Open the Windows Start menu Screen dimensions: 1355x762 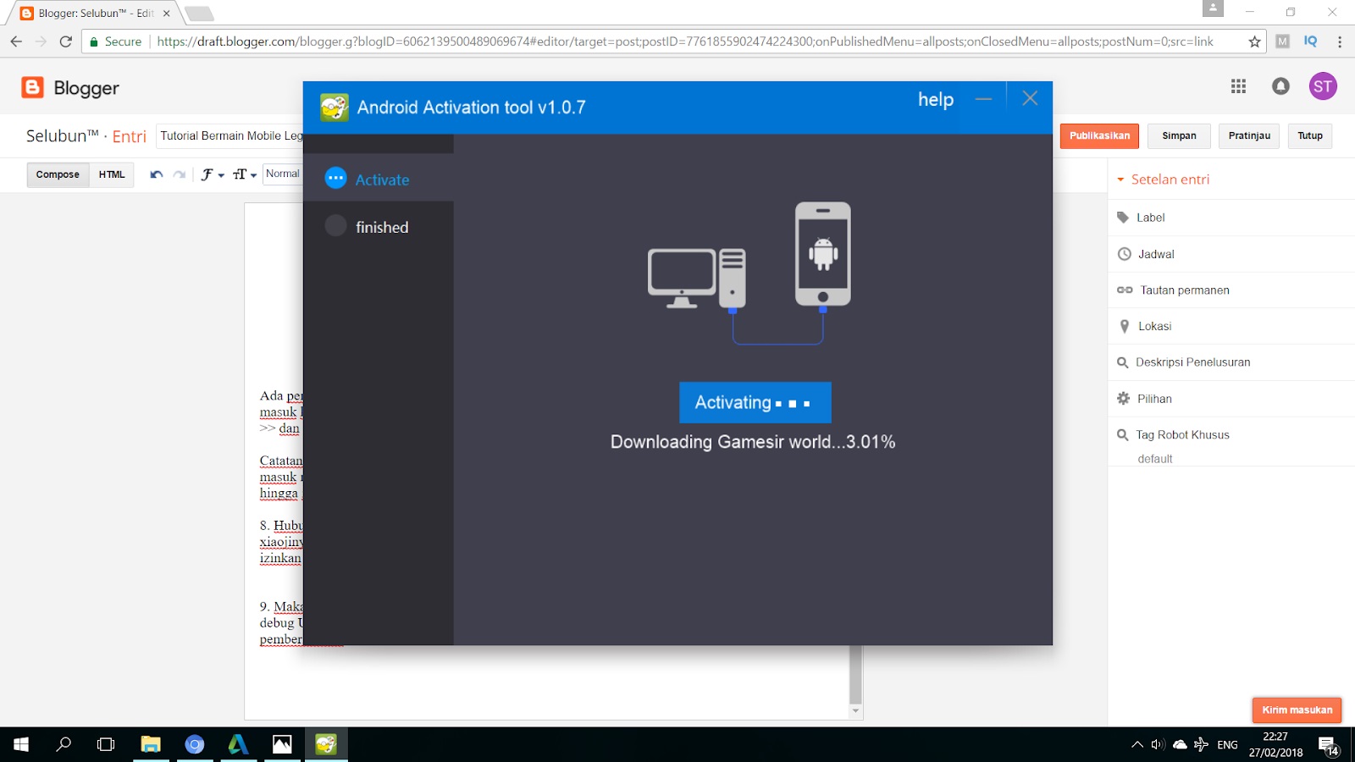point(21,744)
